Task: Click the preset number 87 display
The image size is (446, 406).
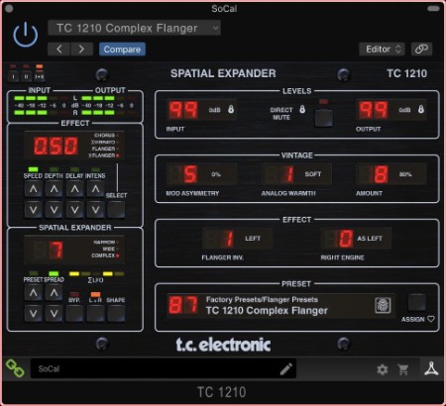Action: click(183, 305)
